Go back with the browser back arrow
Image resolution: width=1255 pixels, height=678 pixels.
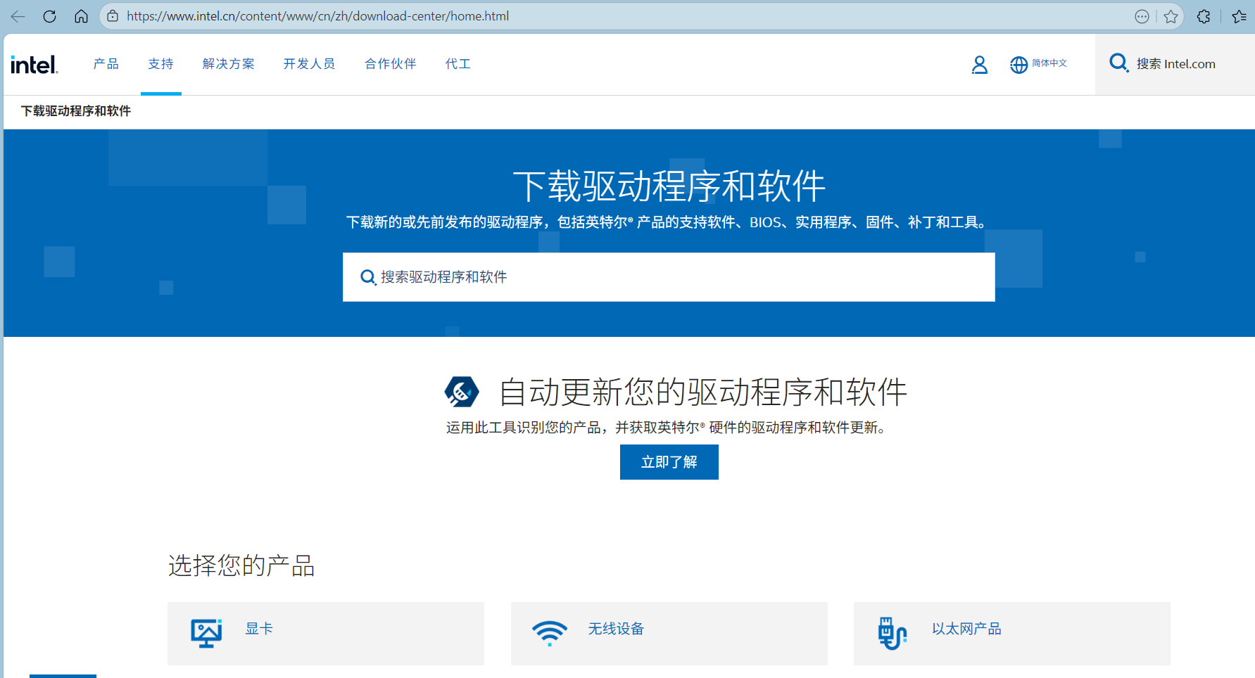[18, 16]
